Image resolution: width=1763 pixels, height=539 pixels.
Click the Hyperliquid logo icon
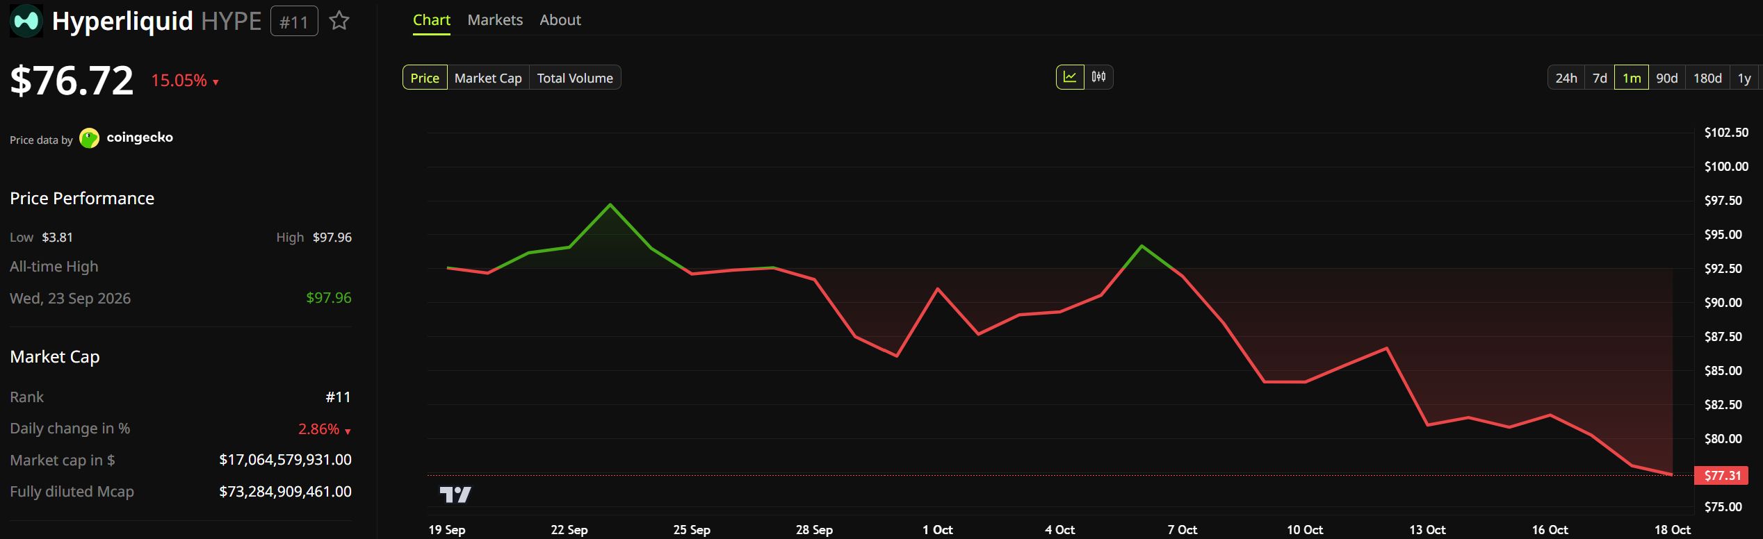point(26,21)
